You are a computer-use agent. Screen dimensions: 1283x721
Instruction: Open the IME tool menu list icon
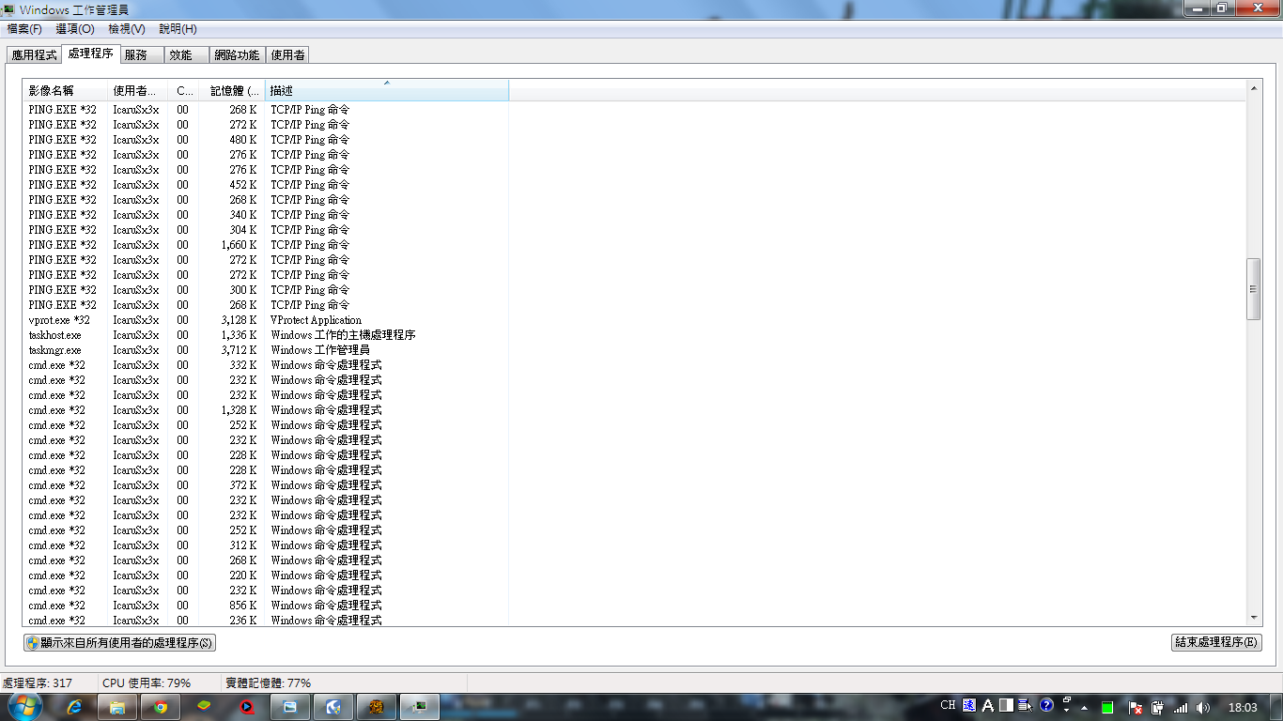[x=1025, y=705]
